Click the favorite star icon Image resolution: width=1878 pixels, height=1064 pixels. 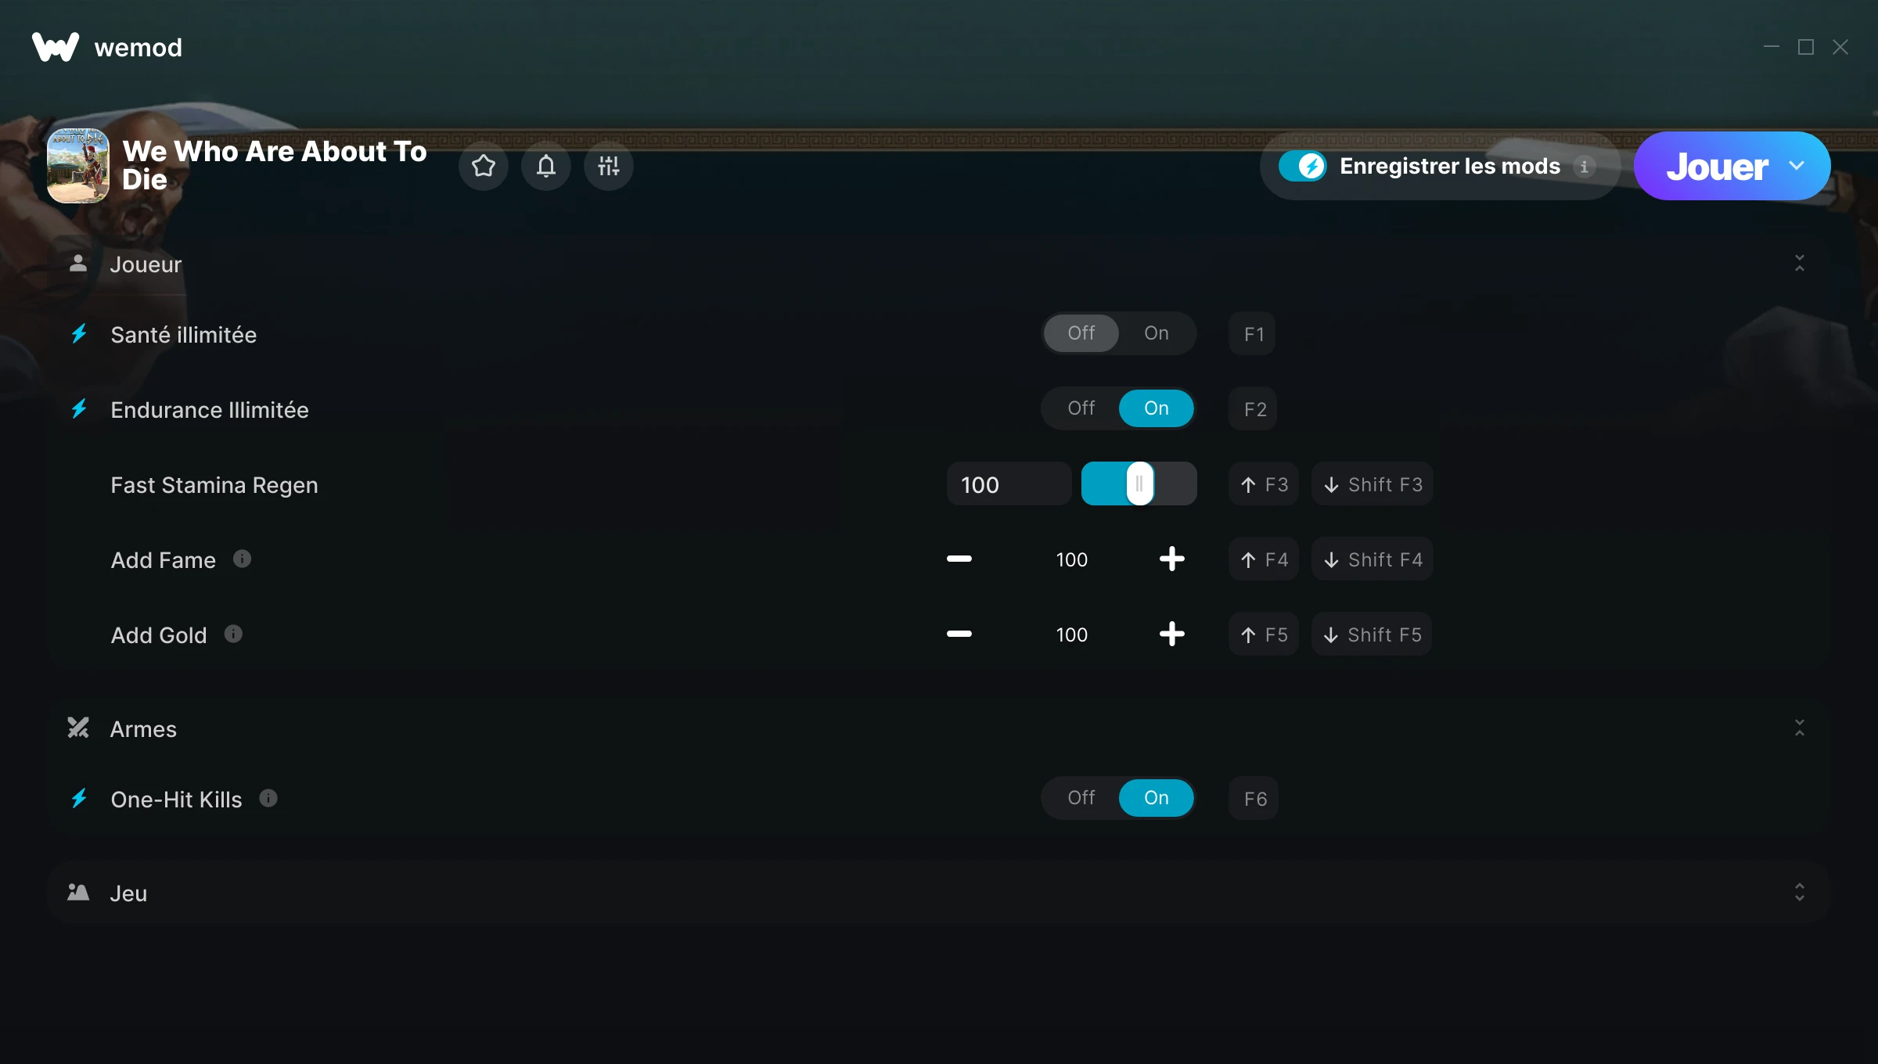click(x=484, y=166)
